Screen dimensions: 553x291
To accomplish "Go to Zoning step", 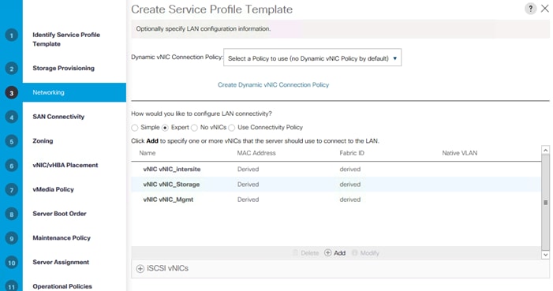I will [43, 140].
